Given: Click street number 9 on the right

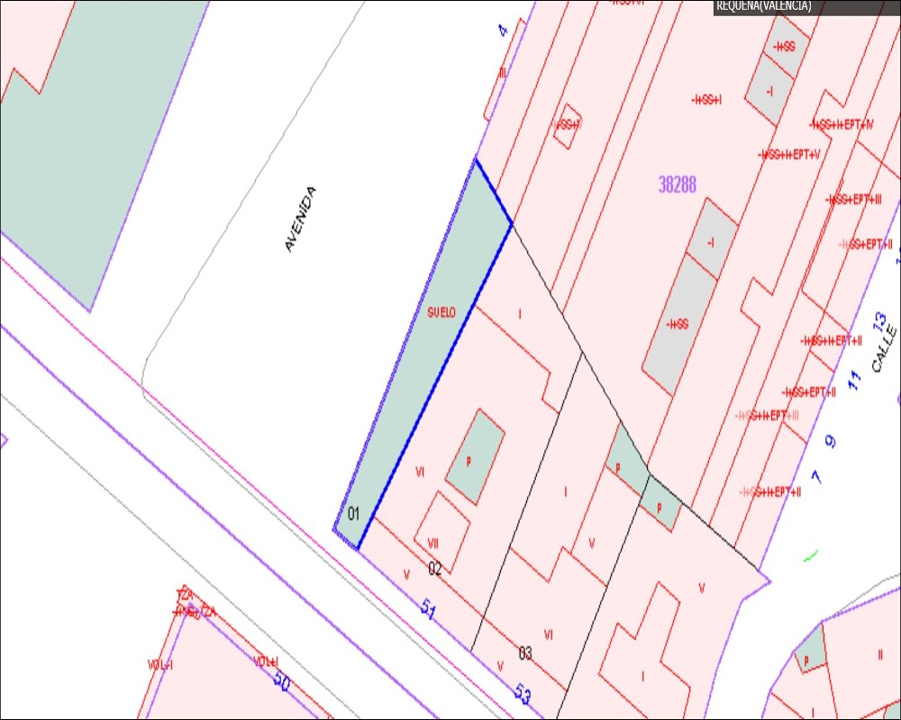Looking at the screenshot, I should coord(831,442).
